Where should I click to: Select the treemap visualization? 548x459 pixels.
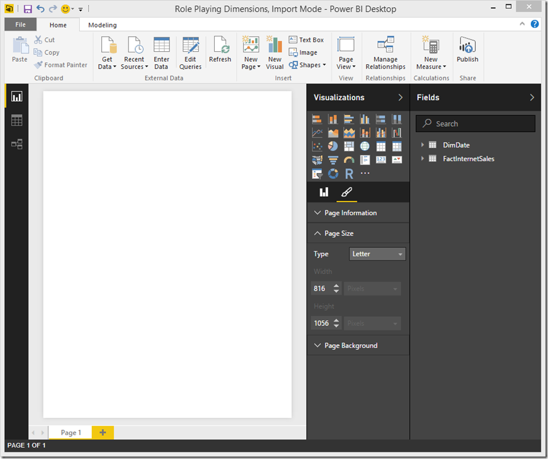click(x=349, y=146)
